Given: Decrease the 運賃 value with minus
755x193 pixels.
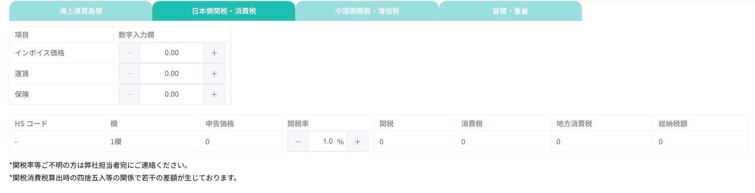Looking at the screenshot, I should point(129,73).
